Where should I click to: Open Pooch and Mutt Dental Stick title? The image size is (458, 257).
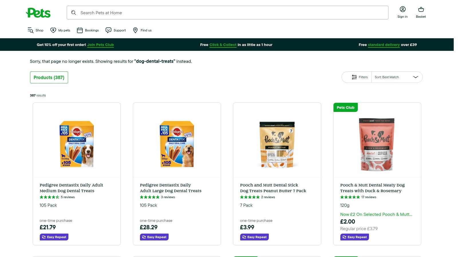pos(273,188)
